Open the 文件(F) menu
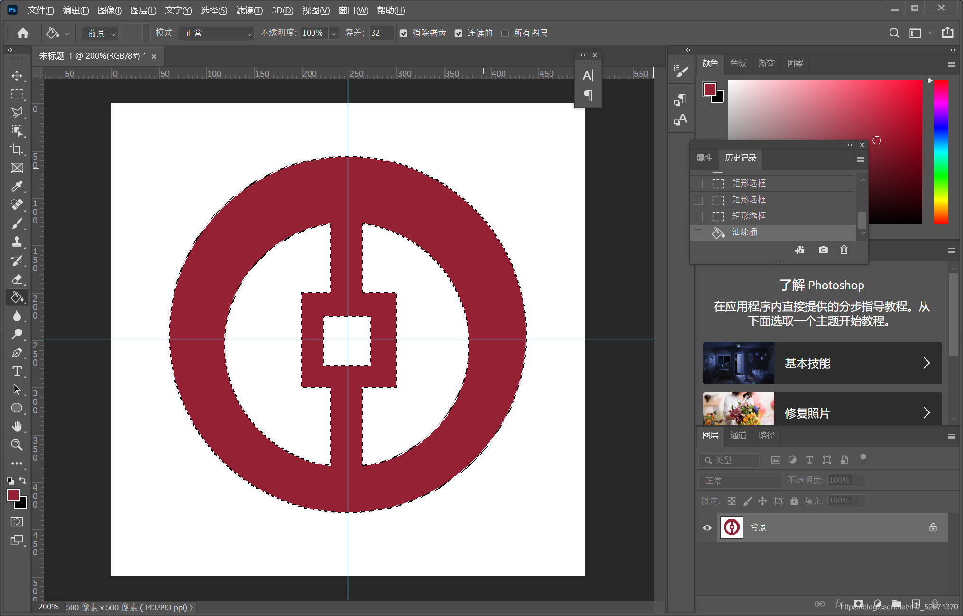This screenshot has width=963, height=616. pyautogui.click(x=41, y=10)
